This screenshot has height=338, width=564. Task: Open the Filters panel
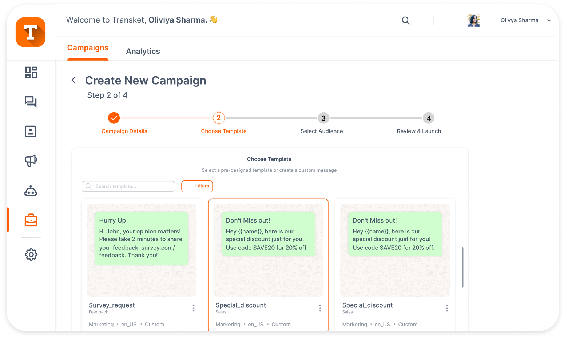197,186
